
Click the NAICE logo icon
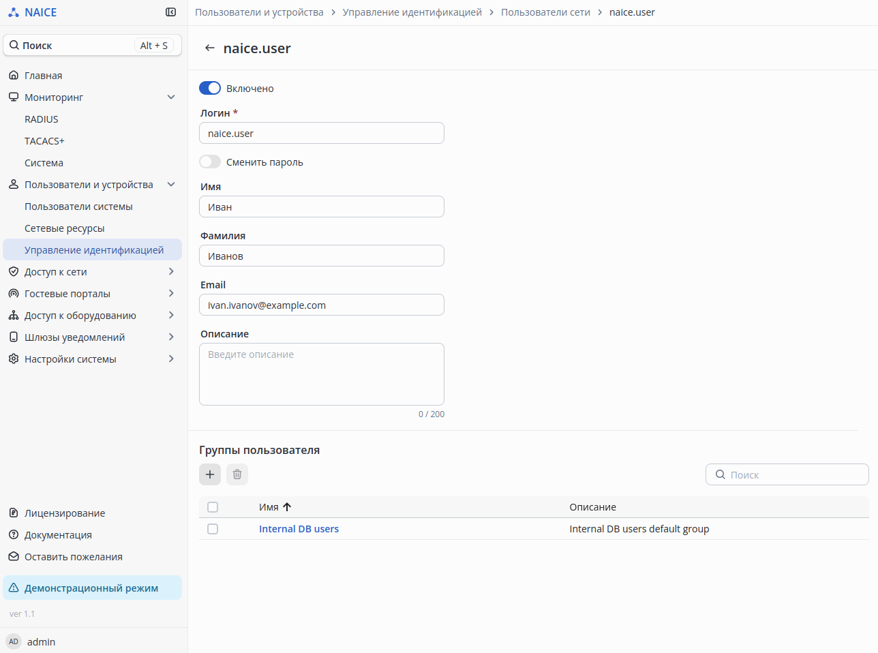click(14, 12)
